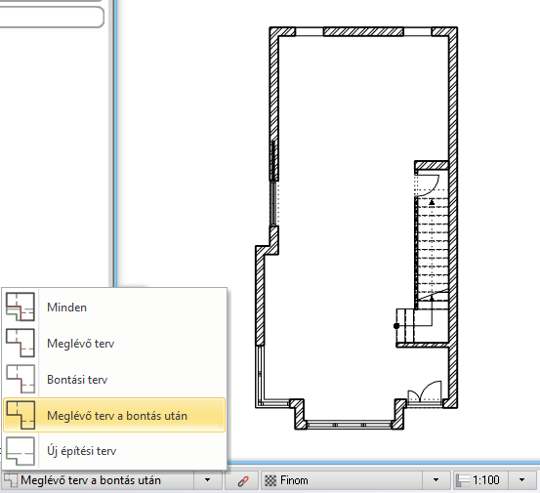
Task: Click the stair landing black grip point
Action: point(396,326)
